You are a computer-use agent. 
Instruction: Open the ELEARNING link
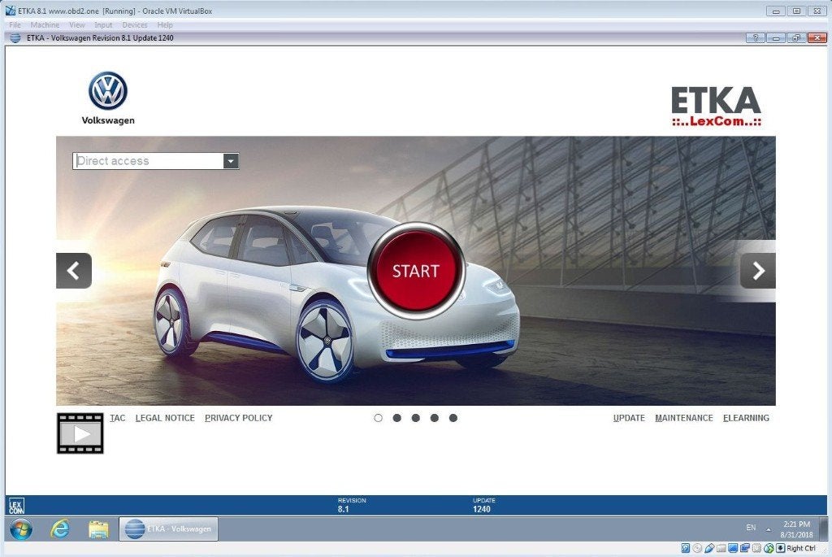746,418
